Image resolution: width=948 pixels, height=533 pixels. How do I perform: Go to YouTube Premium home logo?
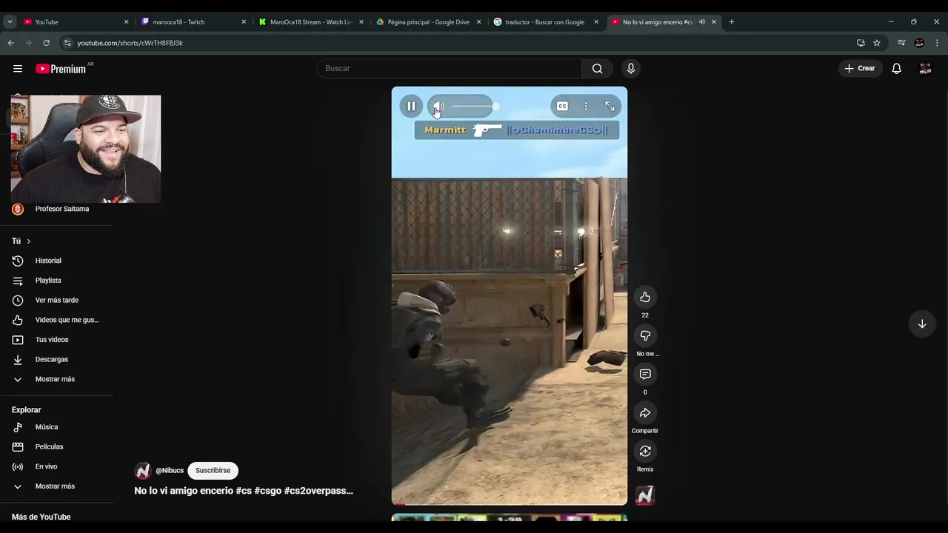(x=61, y=69)
